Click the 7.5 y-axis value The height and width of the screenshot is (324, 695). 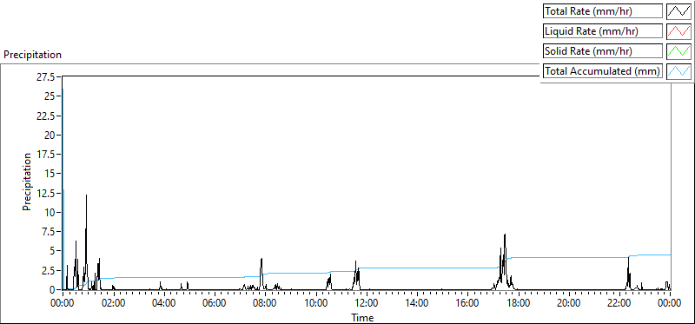coord(48,232)
